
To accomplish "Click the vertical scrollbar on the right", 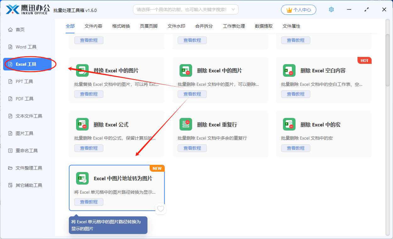I will [x=388, y=60].
